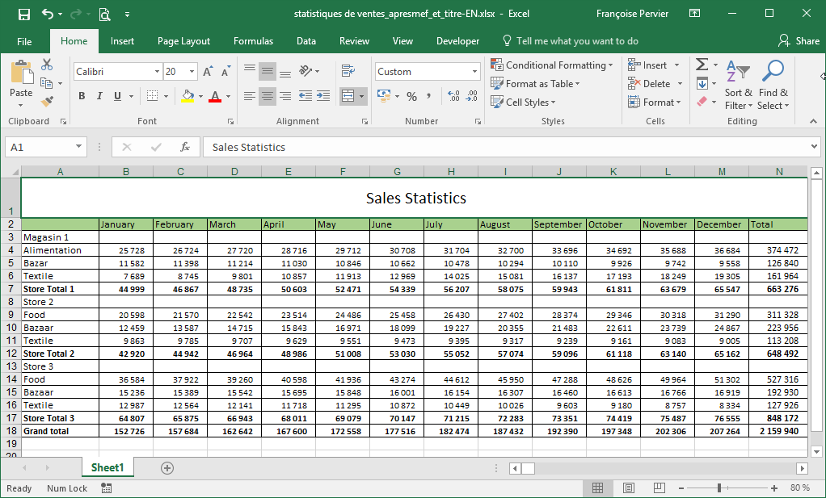Cut selection with the scissors icon
Viewport: 826px width, 498px height.
click(47, 65)
